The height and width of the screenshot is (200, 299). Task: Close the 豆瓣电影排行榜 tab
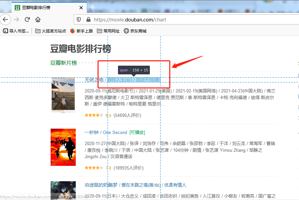tap(81, 8)
